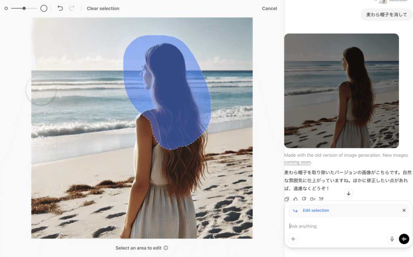Dismiss the Edit selection chip
The height and width of the screenshot is (257, 413).
tap(404, 210)
